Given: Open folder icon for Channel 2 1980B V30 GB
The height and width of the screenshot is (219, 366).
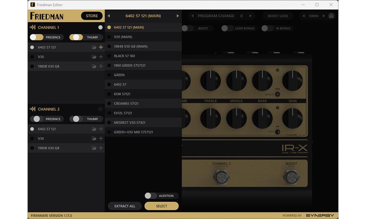Looking at the screenshot, I should (x=94, y=148).
